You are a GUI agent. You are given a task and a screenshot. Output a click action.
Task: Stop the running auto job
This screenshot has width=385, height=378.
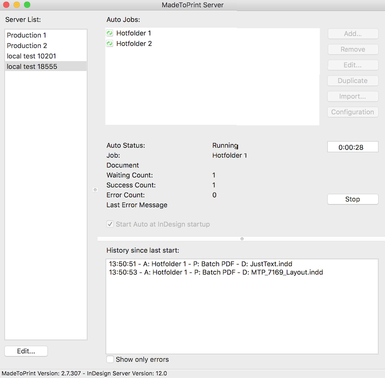pos(353,199)
